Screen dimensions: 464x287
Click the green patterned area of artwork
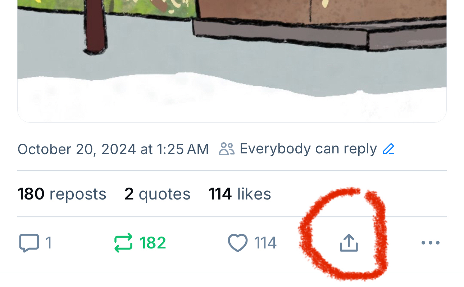pyautogui.click(x=151, y=8)
